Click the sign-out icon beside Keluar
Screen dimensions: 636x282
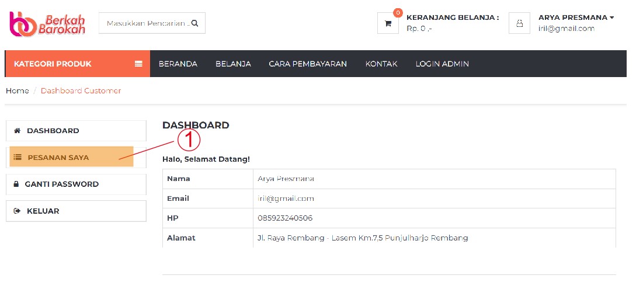tap(17, 211)
